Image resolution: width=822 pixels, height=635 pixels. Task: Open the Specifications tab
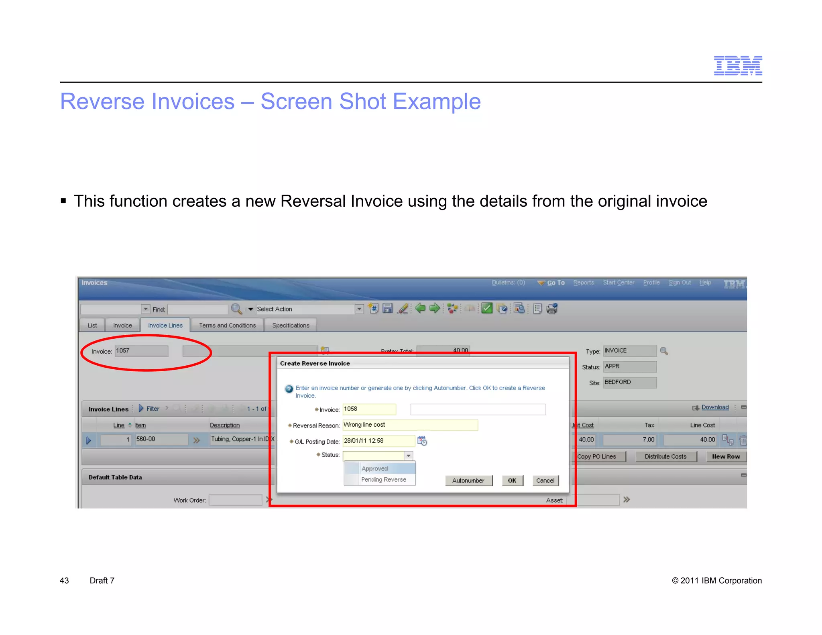point(291,325)
